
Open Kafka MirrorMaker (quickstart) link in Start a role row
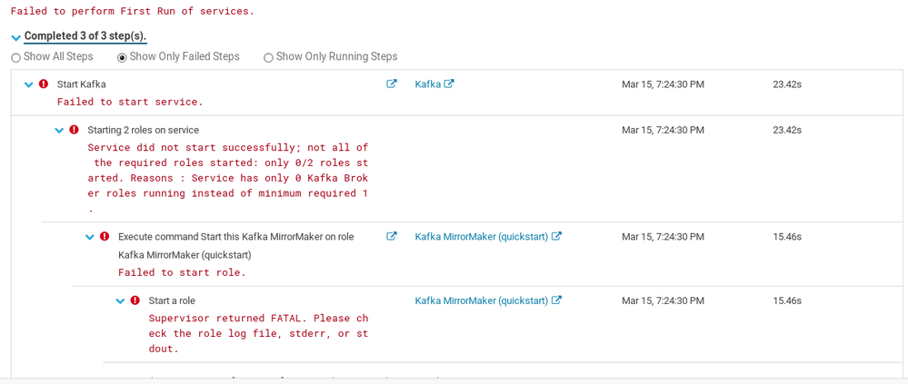point(481,300)
